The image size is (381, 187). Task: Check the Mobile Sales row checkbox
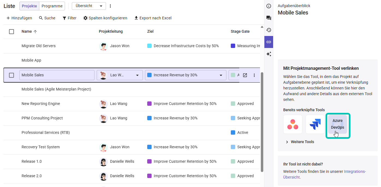coord(11,75)
